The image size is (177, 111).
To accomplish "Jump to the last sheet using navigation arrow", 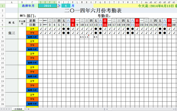I will point(9,109).
